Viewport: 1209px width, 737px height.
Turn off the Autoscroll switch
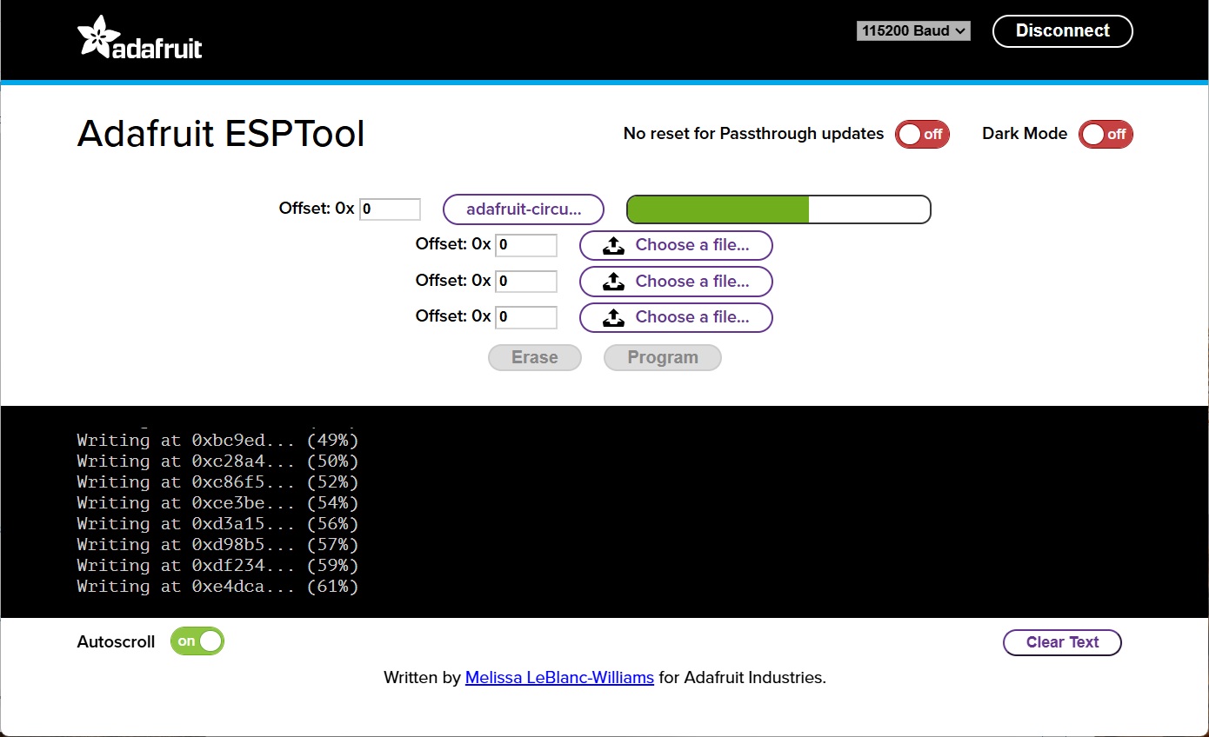tap(197, 641)
